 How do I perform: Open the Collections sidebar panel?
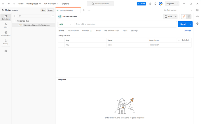[6, 17]
